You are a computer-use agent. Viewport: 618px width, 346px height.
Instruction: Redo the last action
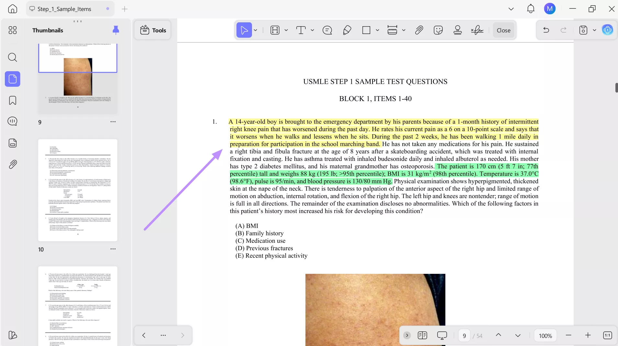point(564,30)
